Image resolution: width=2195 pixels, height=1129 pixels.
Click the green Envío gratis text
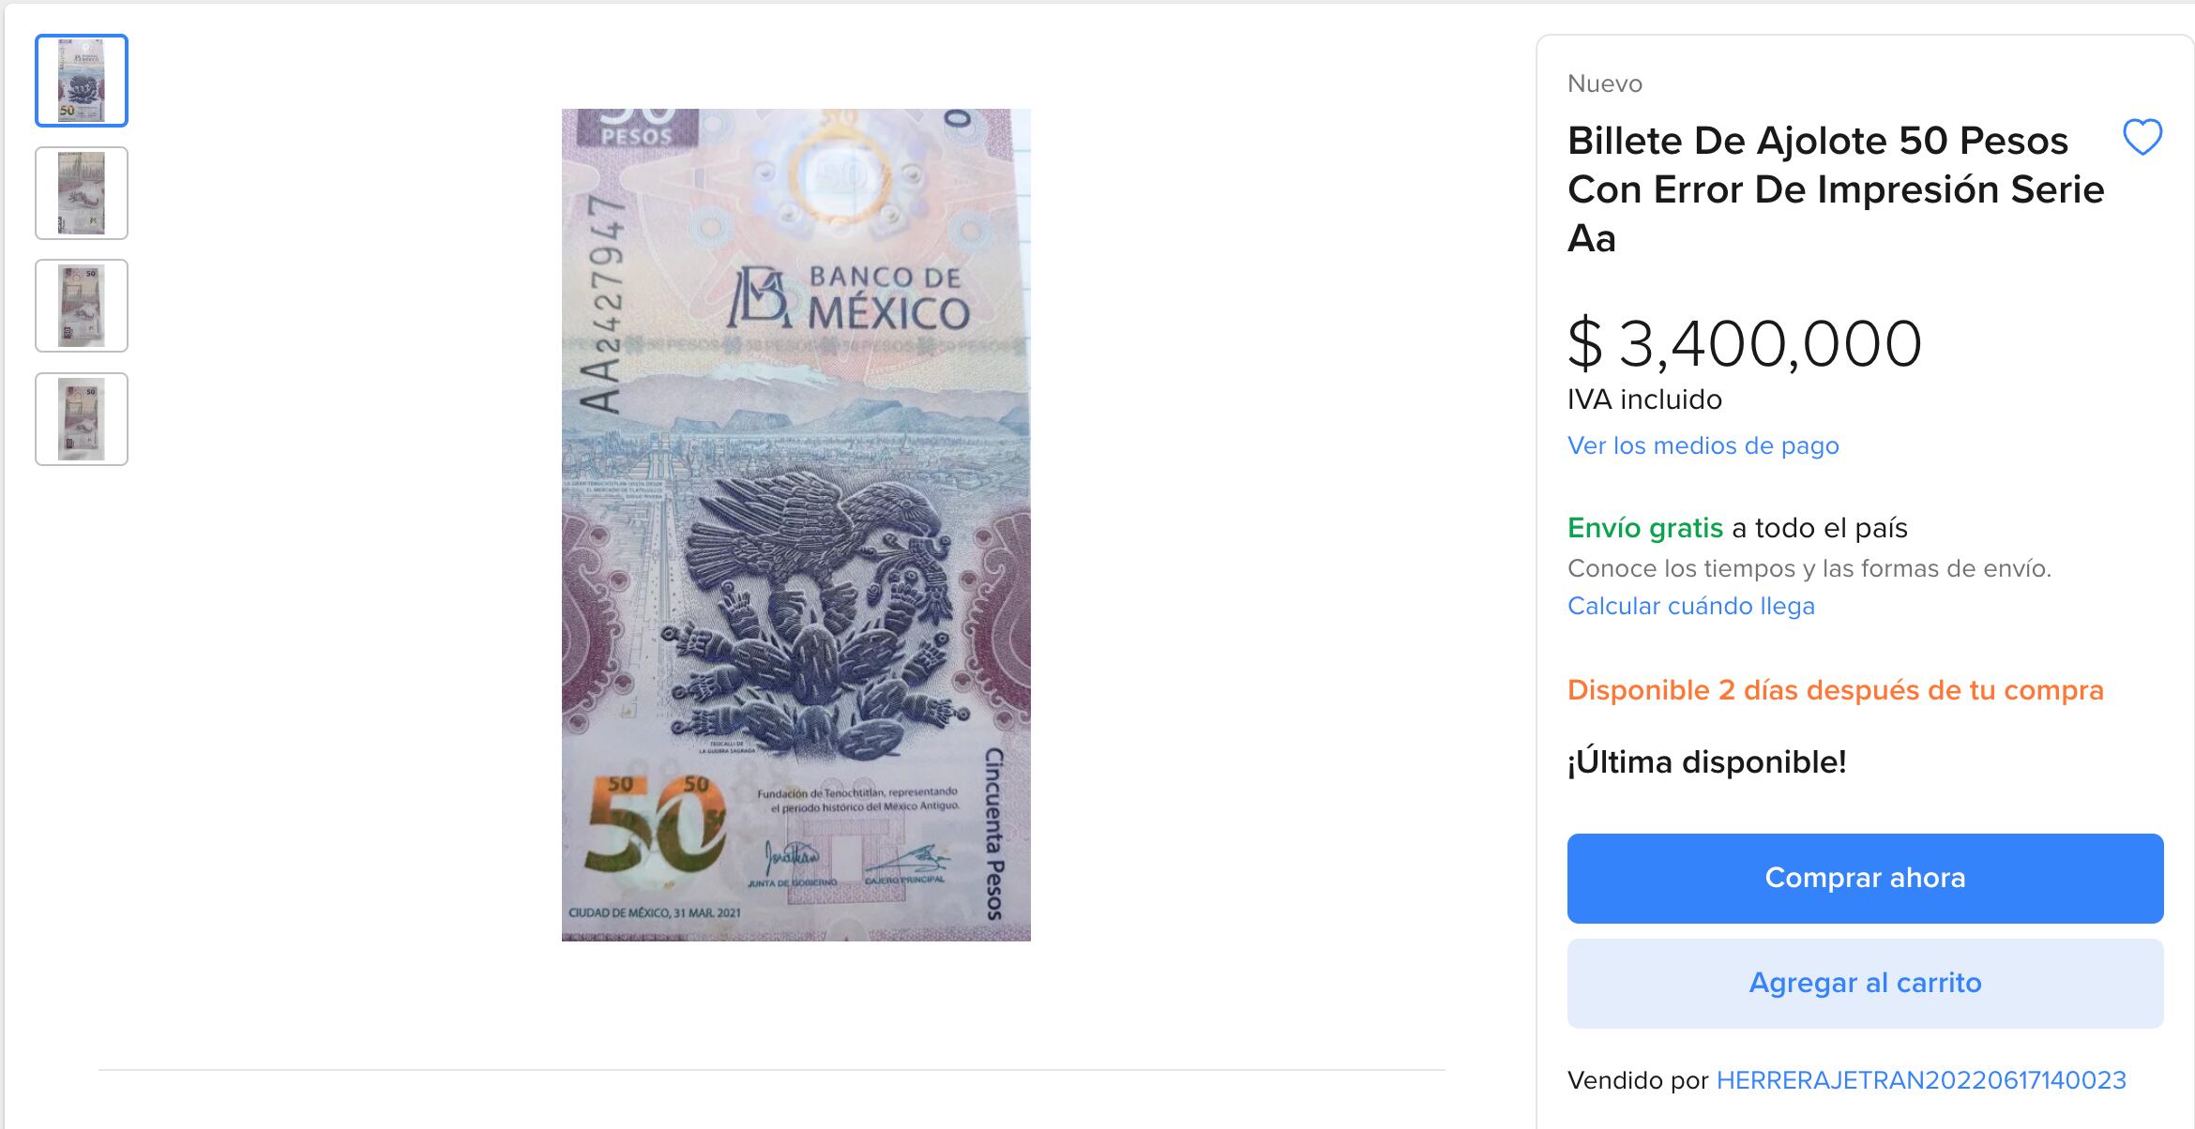1645,528
